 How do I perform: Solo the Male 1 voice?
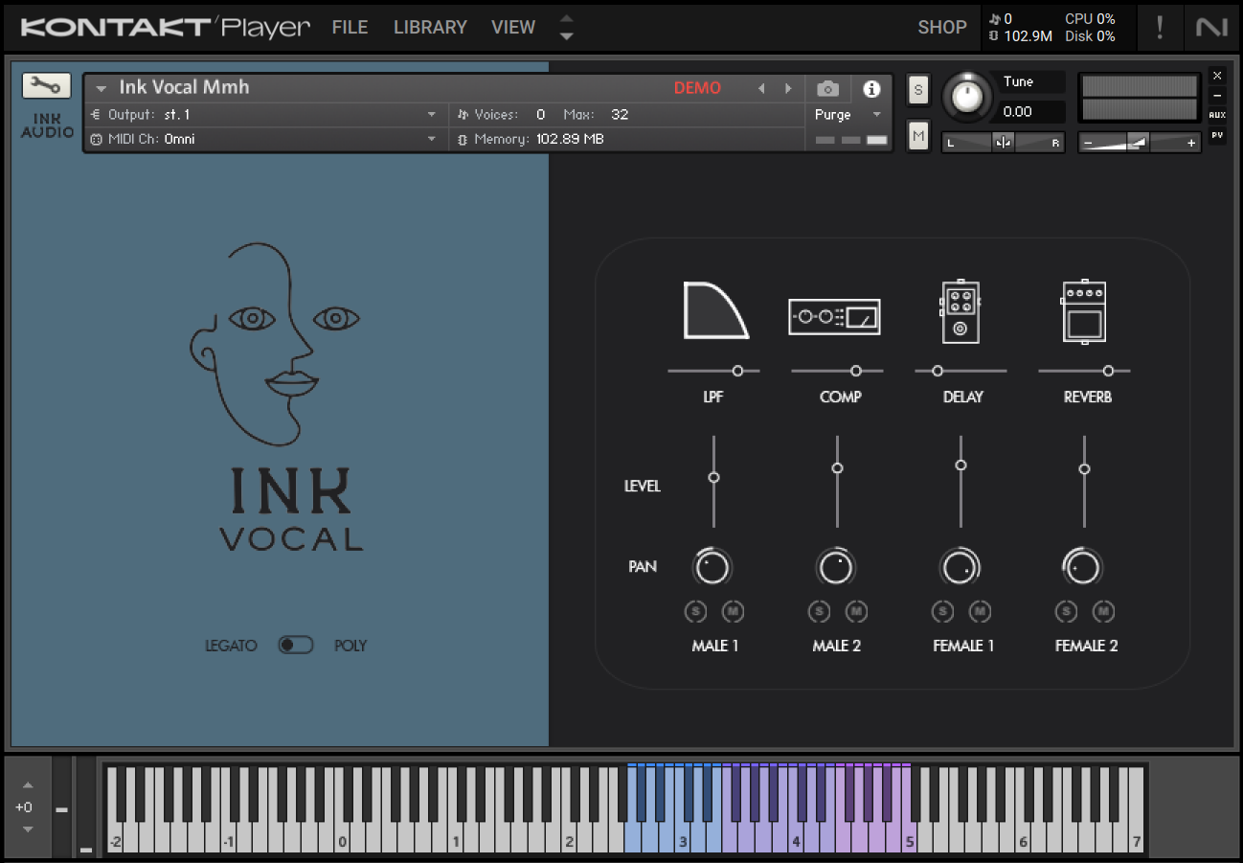point(695,611)
